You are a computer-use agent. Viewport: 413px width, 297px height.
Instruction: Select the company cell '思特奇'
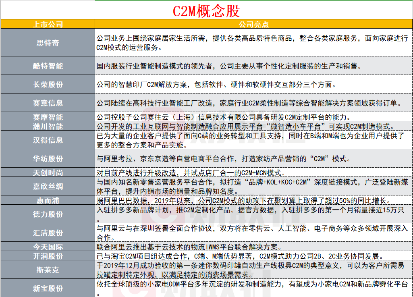(48, 42)
